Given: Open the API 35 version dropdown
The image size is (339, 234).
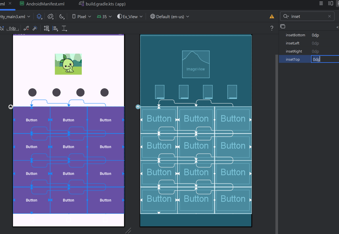Looking at the screenshot, I should coord(104,17).
